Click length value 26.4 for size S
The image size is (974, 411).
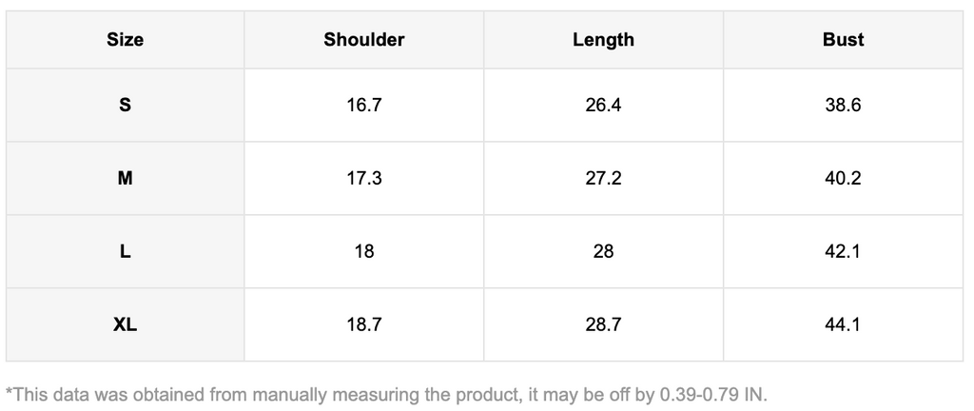603,106
